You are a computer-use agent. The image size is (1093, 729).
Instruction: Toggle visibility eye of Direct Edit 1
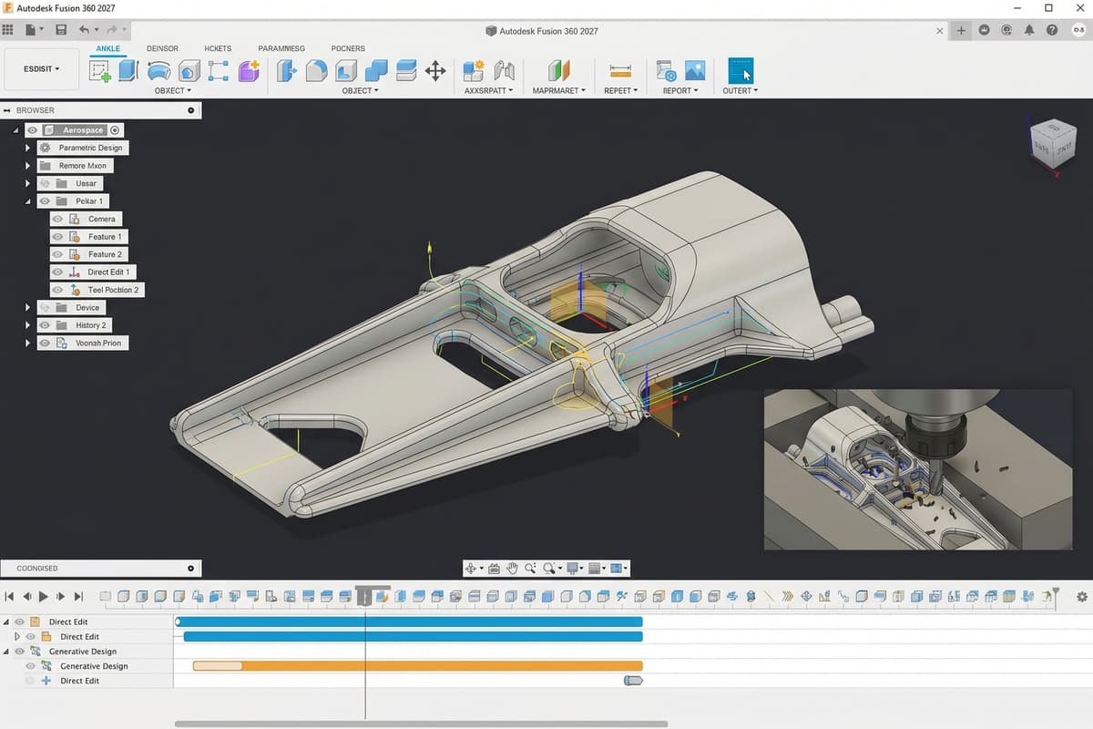coord(57,272)
